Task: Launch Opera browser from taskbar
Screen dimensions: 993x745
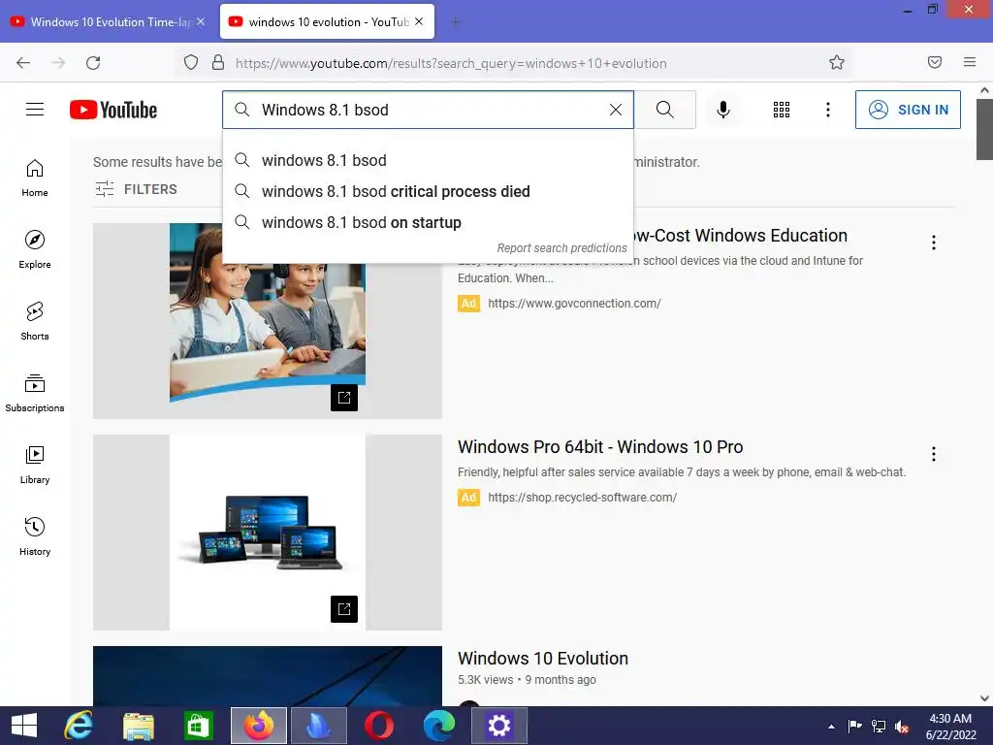Action: [379, 726]
